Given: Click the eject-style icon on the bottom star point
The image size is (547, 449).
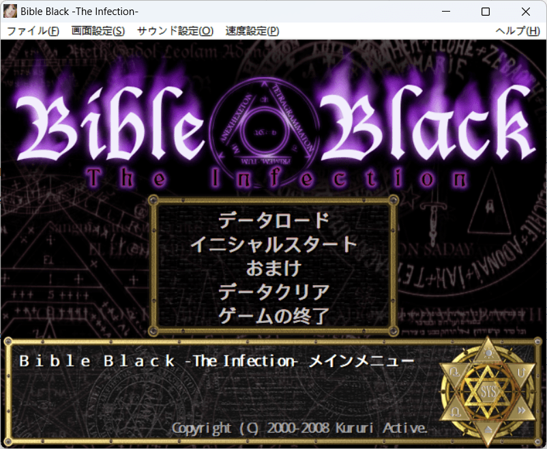Looking at the screenshot, I should [x=488, y=430].
